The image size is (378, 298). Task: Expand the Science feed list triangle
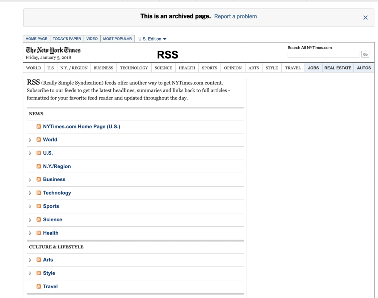coord(30,220)
